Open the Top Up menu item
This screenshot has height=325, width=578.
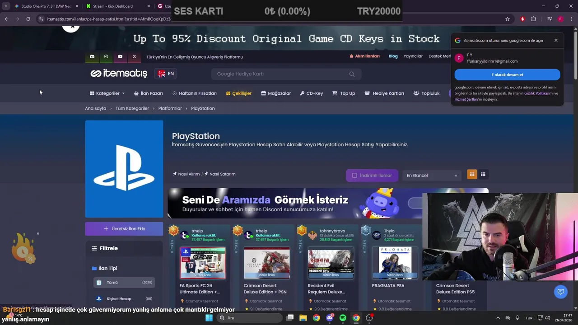coord(344,93)
